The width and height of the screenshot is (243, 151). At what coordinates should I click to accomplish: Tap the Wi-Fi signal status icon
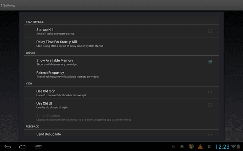pos(234,146)
